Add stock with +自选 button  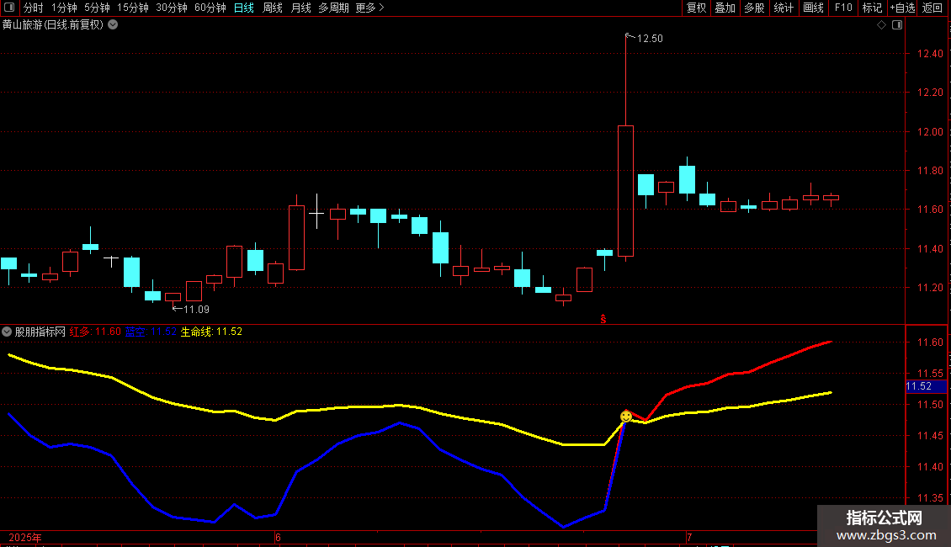click(x=902, y=8)
